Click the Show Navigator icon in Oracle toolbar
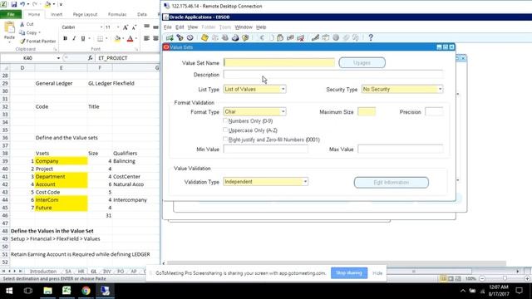This screenshot has width=532, height=299. coord(190,37)
